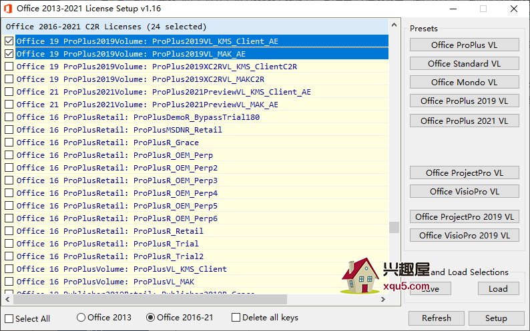Apply Office VisioPro 2019 VL preset
Screen dimensions: 530x331
(464, 235)
